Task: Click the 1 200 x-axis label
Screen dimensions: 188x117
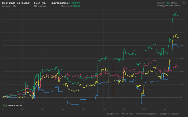Action: click(124, 109)
